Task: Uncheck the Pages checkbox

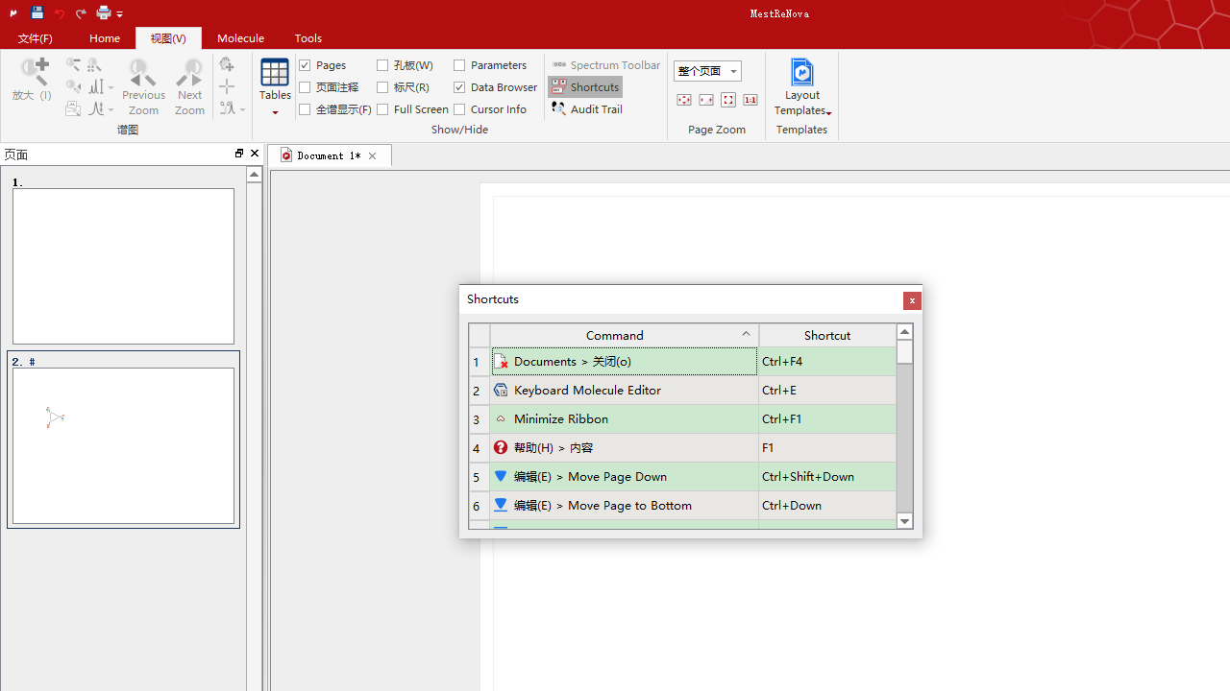Action: click(306, 65)
